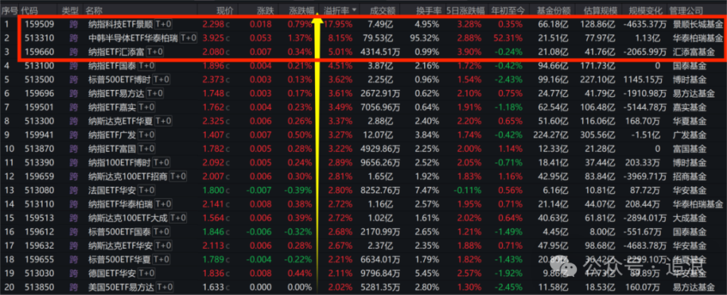Sort by the 成交额 column header

click(x=382, y=10)
